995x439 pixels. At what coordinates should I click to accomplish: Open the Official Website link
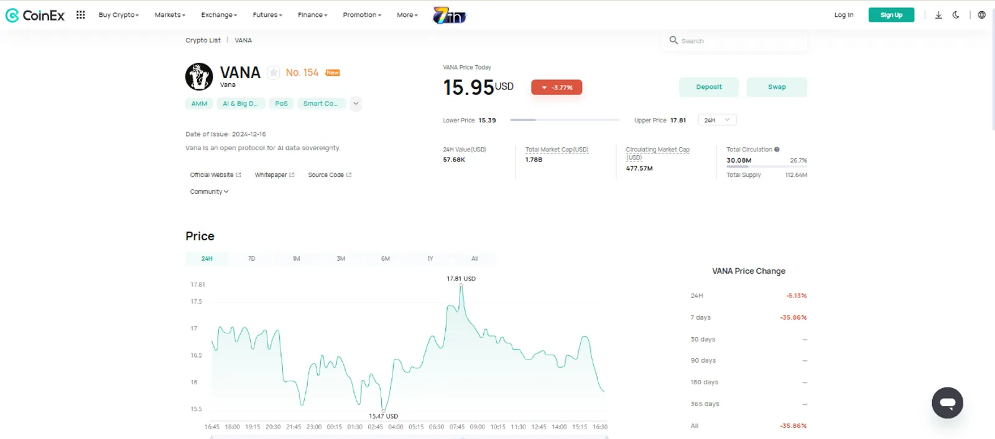[215, 175]
